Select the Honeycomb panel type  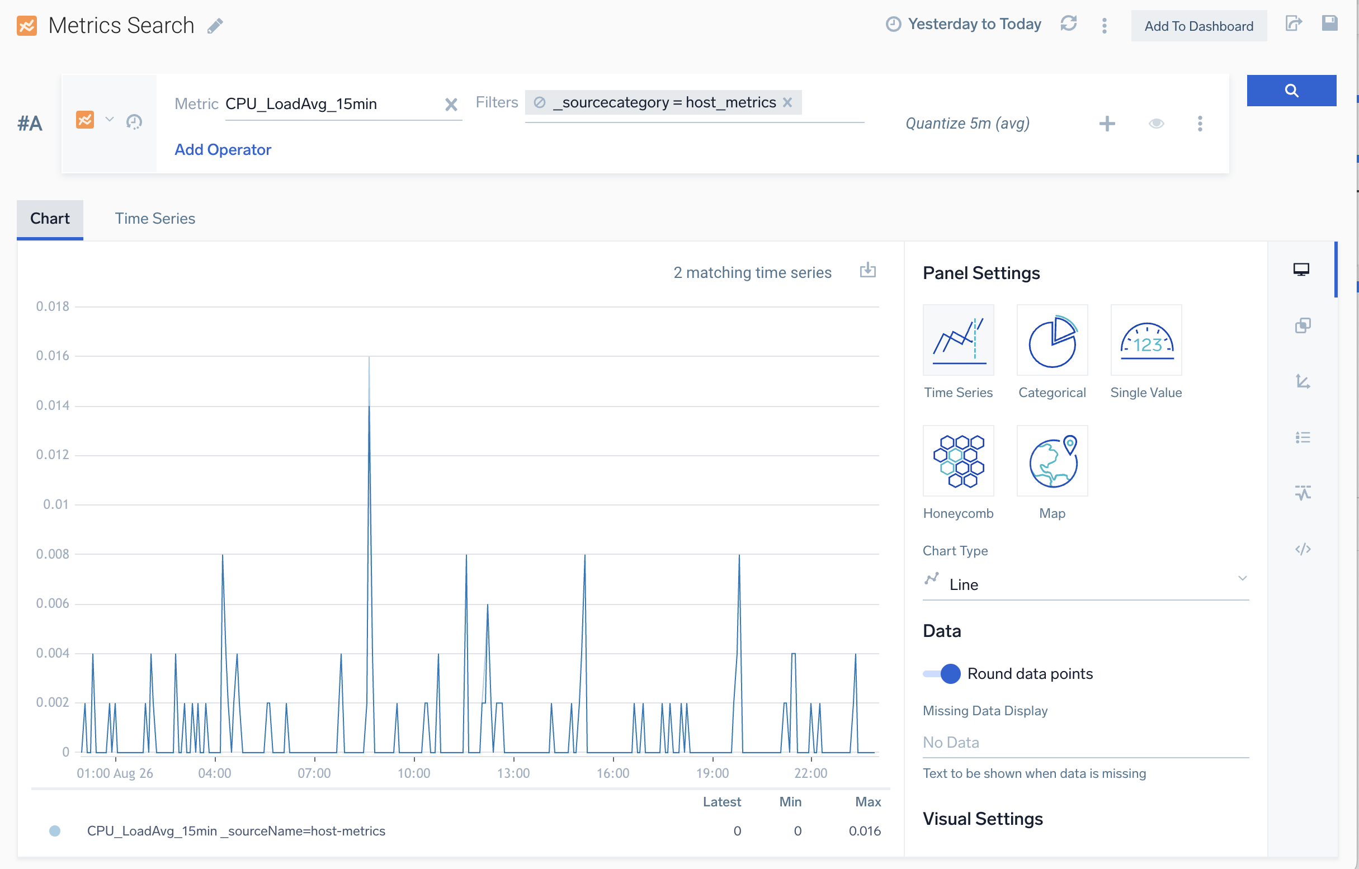click(x=958, y=460)
